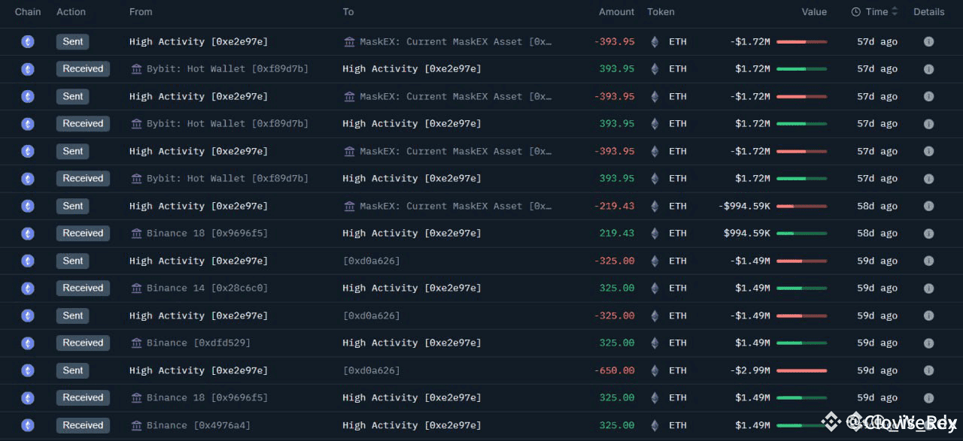Click the Ethereum chain icon in the -219.43 row
The height and width of the screenshot is (441, 963).
pos(28,206)
